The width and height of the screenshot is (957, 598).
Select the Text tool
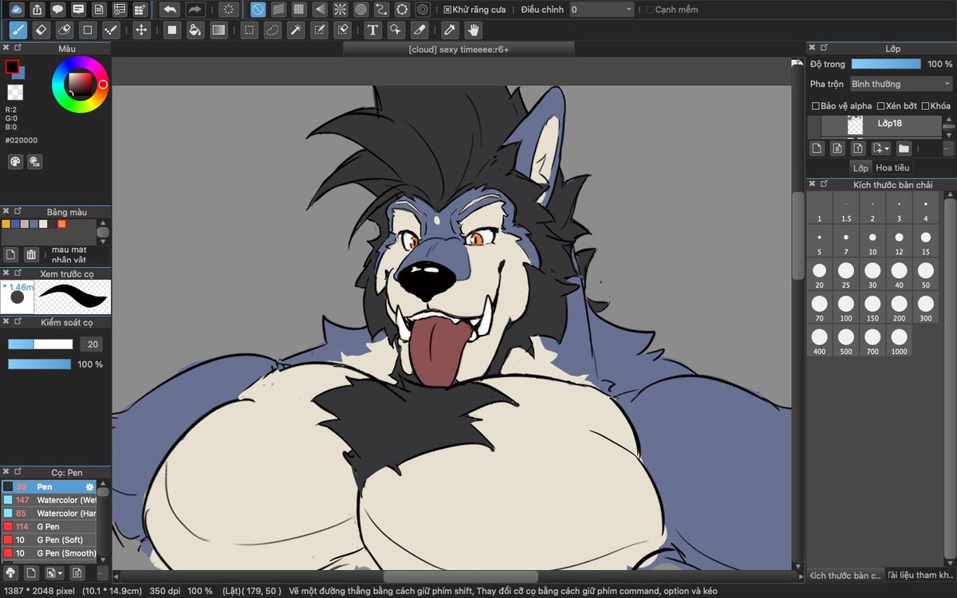point(372,30)
